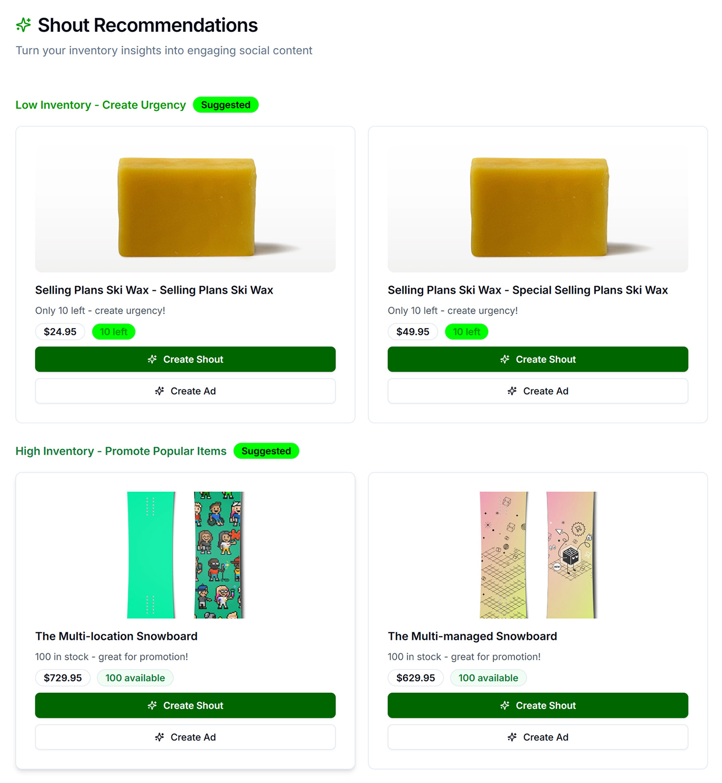Click the sparkle icon beside Shout Recommendations title
The image size is (722, 783).
click(23, 25)
